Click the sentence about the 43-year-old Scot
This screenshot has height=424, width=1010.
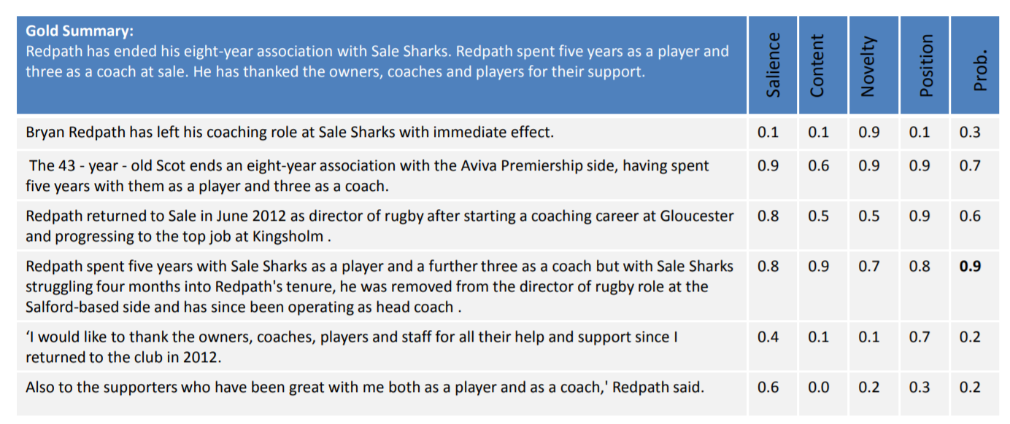tap(367, 176)
